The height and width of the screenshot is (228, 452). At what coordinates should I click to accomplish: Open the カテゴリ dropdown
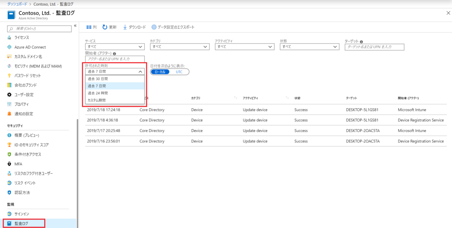pyautogui.click(x=180, y=47)
